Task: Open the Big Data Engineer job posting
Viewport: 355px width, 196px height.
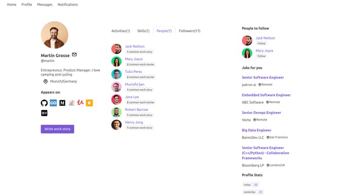Action: point(257,130)
